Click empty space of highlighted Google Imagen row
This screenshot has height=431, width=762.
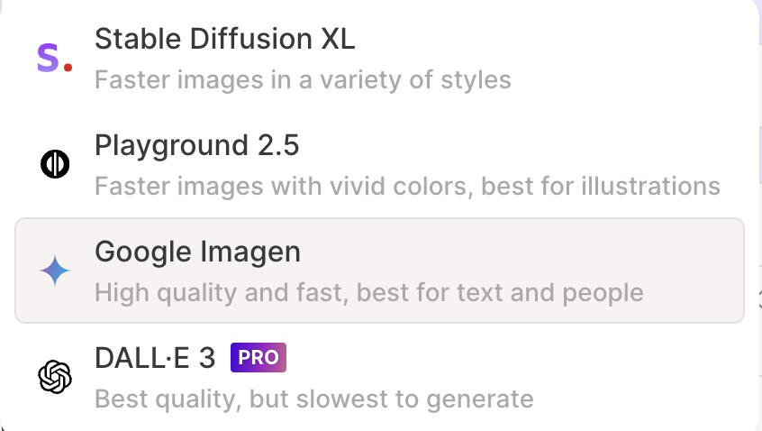point(534,253)
